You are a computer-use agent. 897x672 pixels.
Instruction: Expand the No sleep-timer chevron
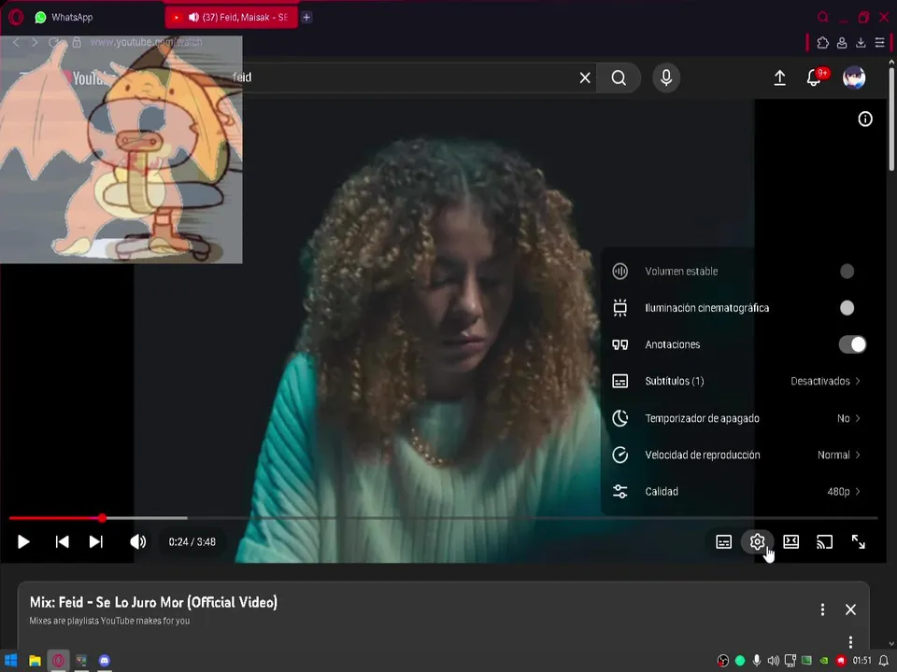858,418
